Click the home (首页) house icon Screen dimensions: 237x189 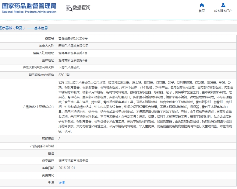pos(202,5)
